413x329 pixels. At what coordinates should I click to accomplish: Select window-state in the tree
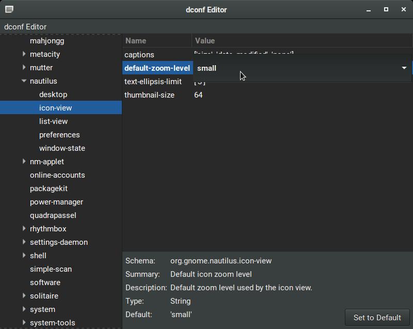62,148
